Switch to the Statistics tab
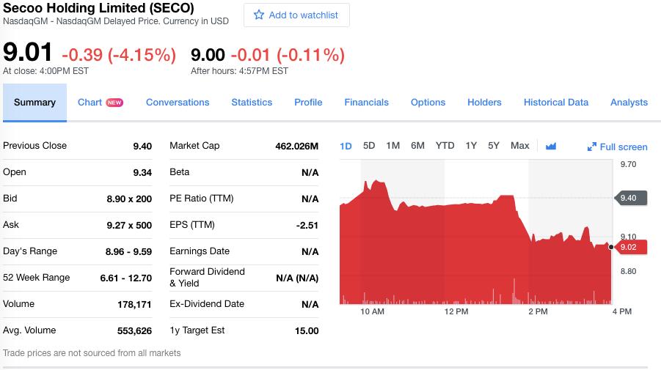 (252, 103)
